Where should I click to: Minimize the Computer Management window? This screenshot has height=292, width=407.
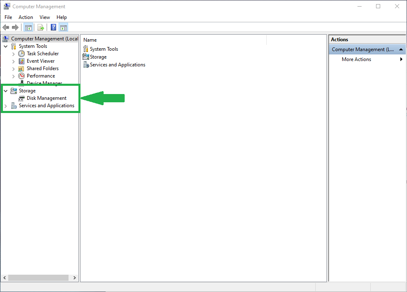pos(360,6)
